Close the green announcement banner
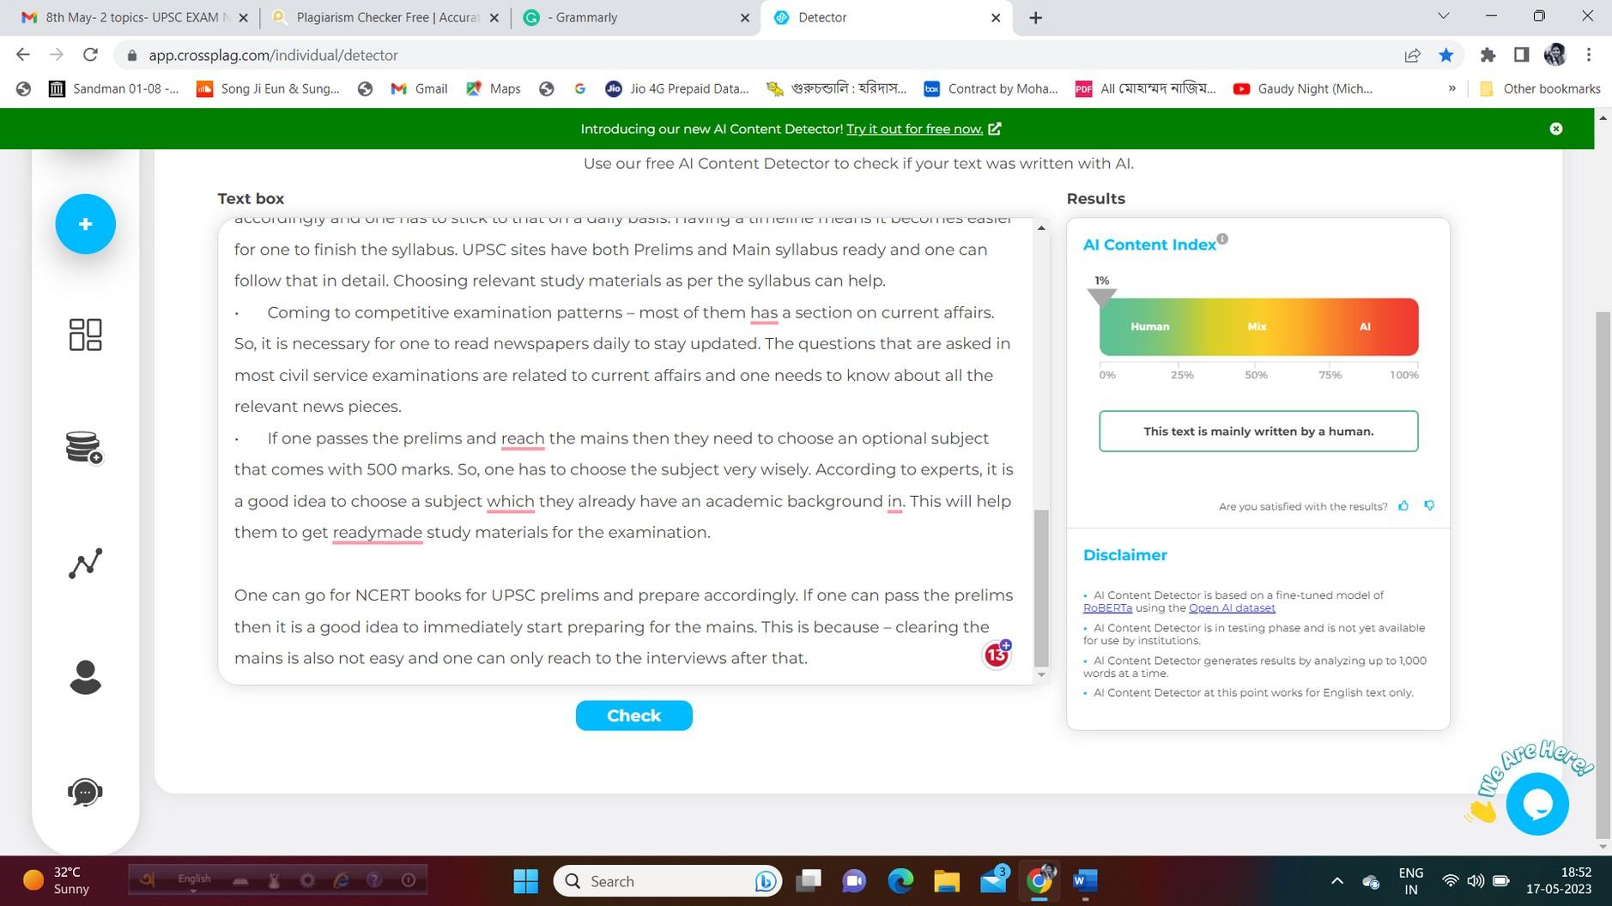The image size is (1612, 906). 1556,129
